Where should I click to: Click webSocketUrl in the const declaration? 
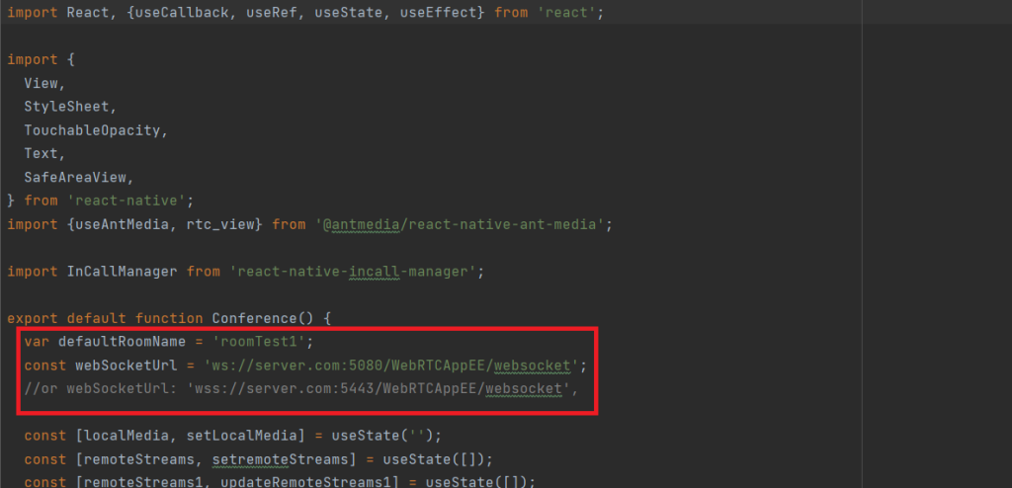(126, 366)
